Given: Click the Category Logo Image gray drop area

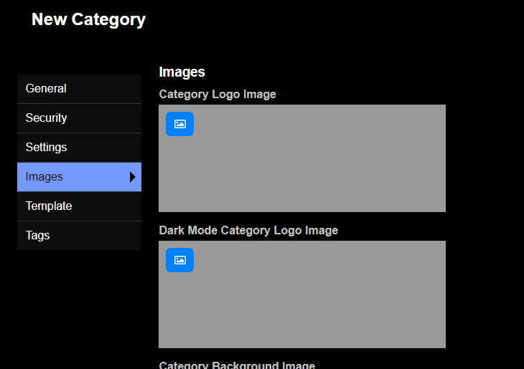Looking at the screenshot, I should click(x=302, y=158).
